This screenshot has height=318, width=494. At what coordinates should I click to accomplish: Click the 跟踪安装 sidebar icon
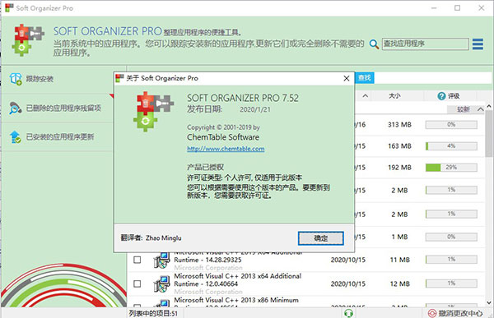click(16, 79)
